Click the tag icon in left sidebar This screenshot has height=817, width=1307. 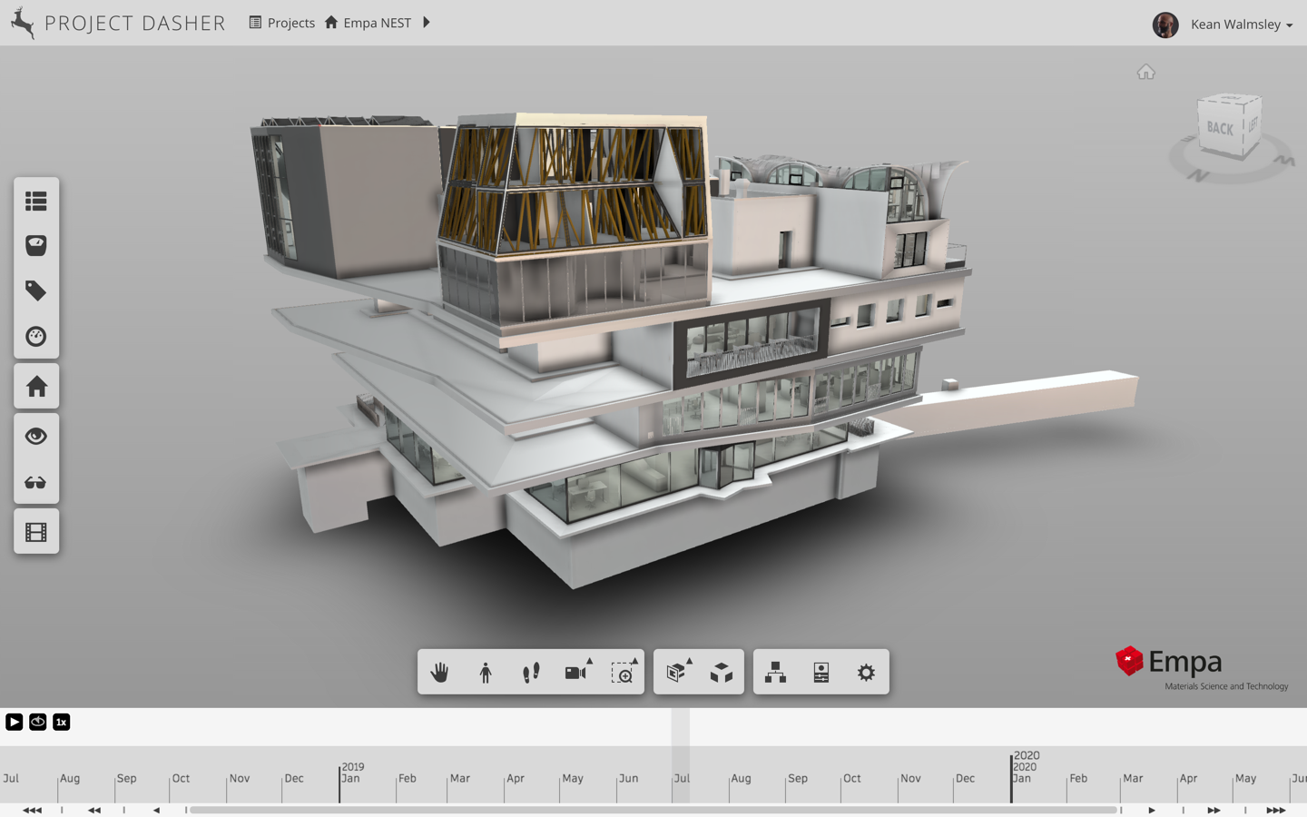click(36, 290)
